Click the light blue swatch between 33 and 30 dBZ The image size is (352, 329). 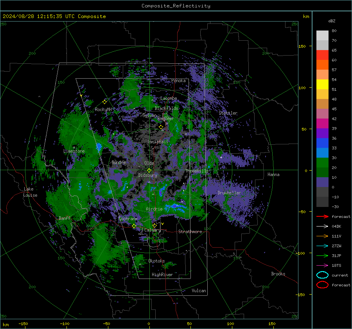tap(322, 153)
